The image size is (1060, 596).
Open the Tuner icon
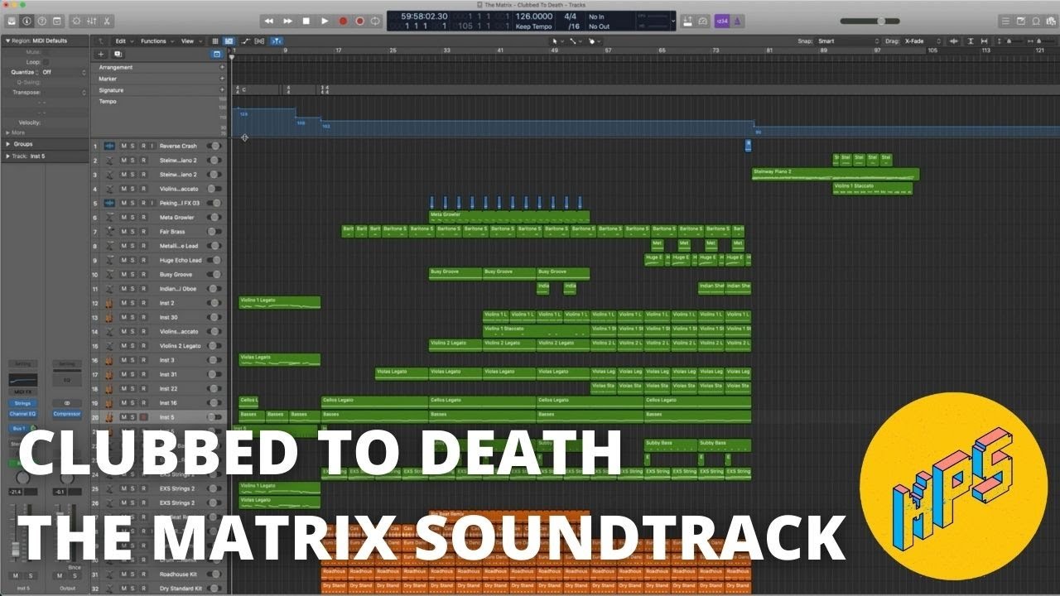(703, 21)
